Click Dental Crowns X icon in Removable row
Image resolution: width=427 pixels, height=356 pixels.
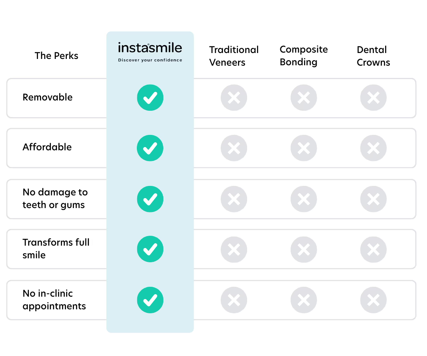coord(373,98)
